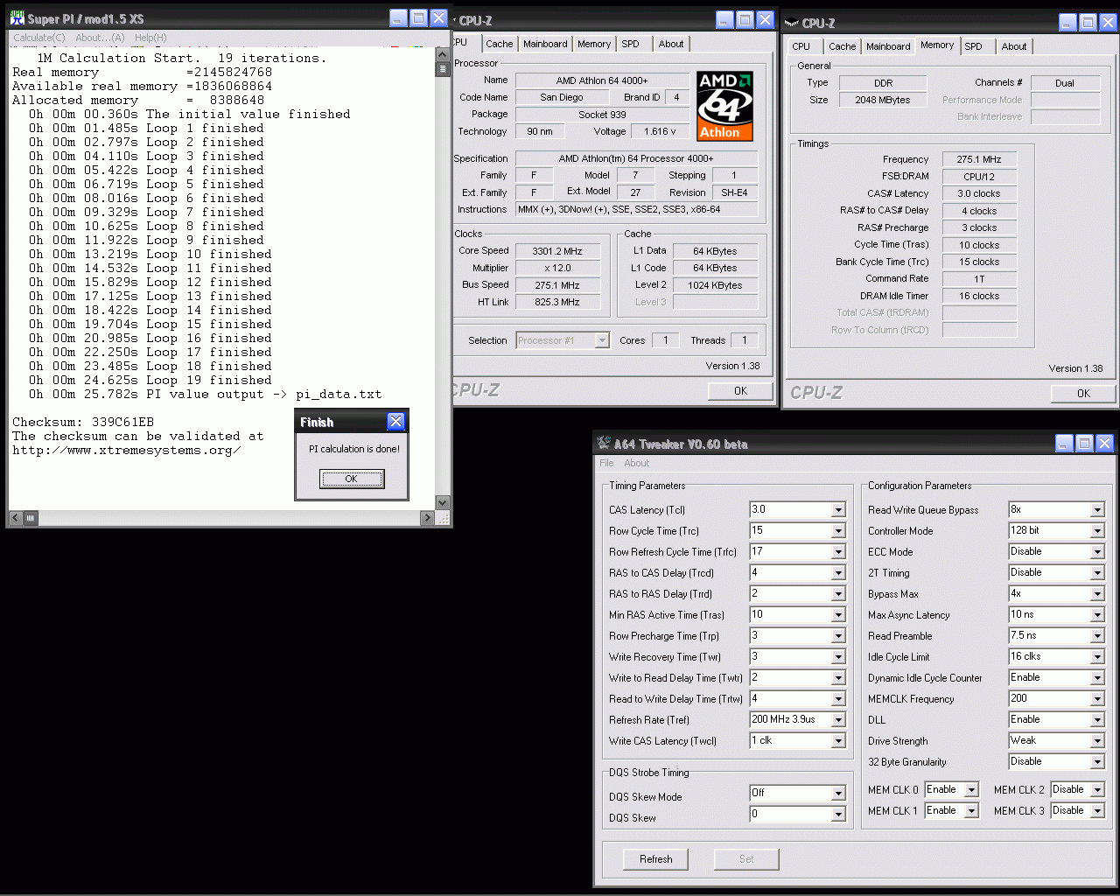Expand Row Refresh Cycle Time (Trfc) dropdown
Viewport: 1120px width, 896px height.
click(x=837, y=552)
